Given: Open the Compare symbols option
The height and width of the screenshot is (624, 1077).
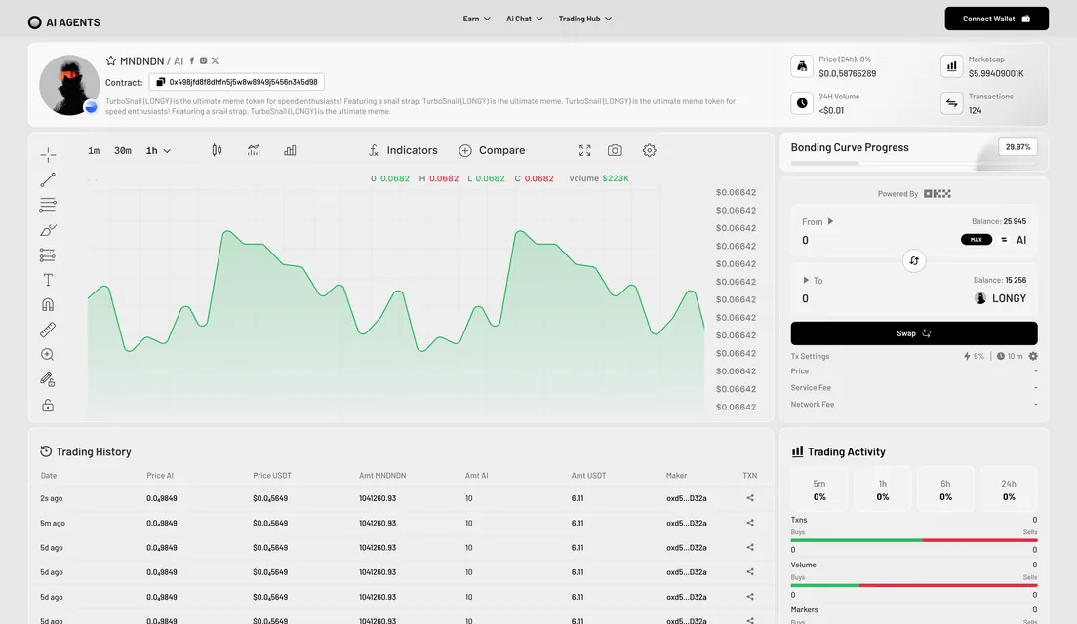Looking at the screenshot, I should pyautogui.click(x=492, y=150).
